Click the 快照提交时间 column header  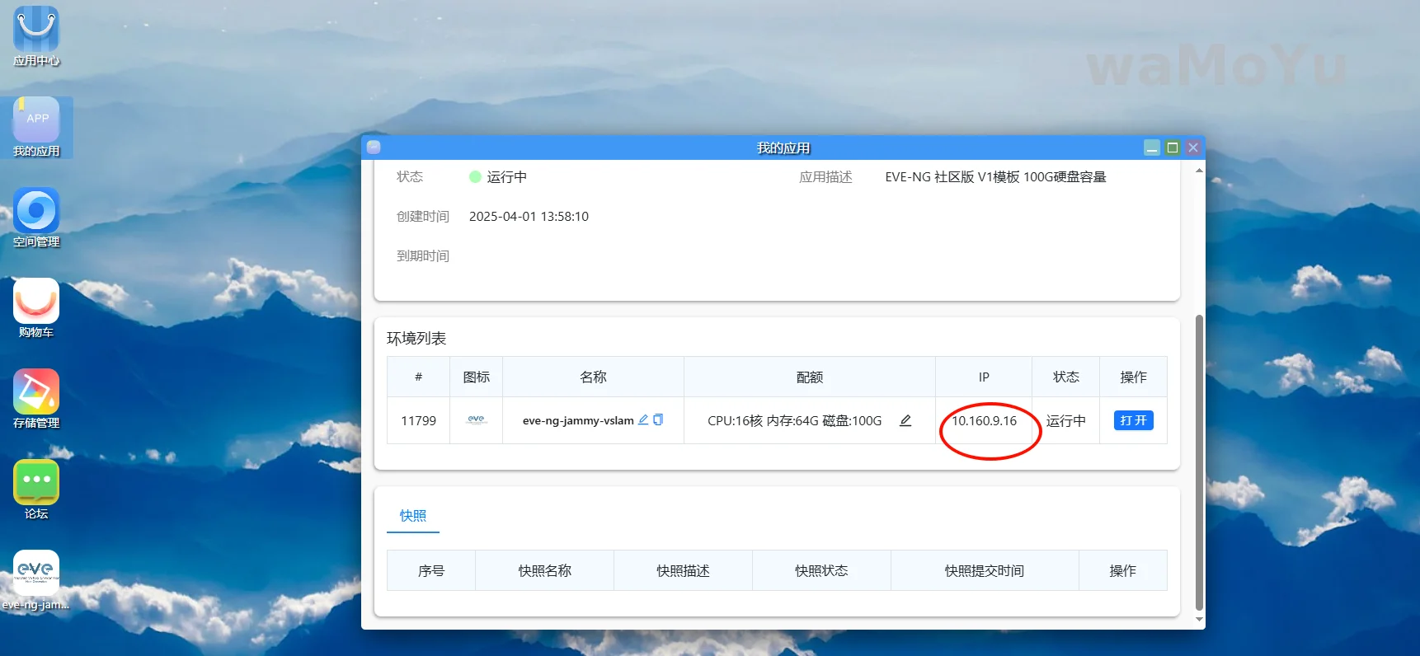click(984, 571)
